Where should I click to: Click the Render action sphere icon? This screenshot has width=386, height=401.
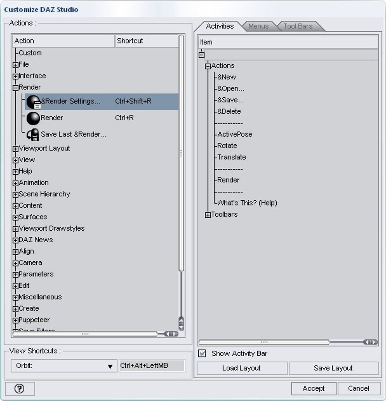click(33, 119)
